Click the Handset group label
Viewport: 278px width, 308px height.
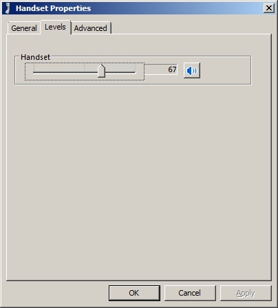(35, 57)
